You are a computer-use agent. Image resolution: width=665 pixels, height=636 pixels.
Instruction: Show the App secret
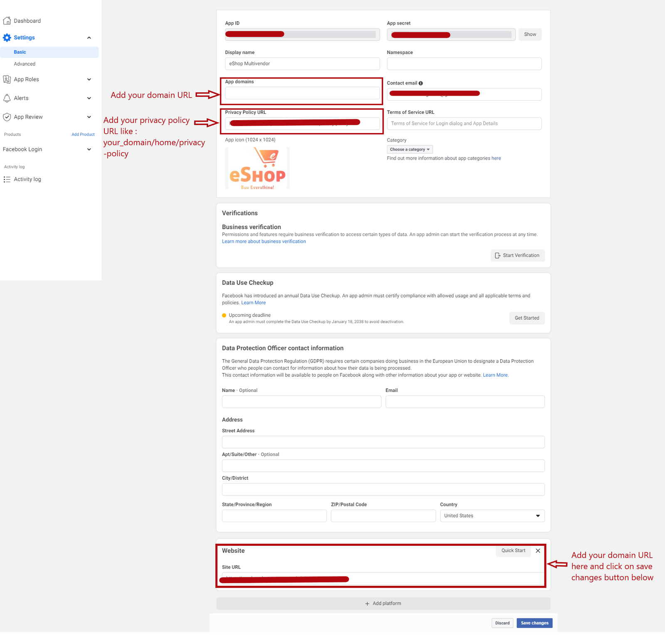530,35
